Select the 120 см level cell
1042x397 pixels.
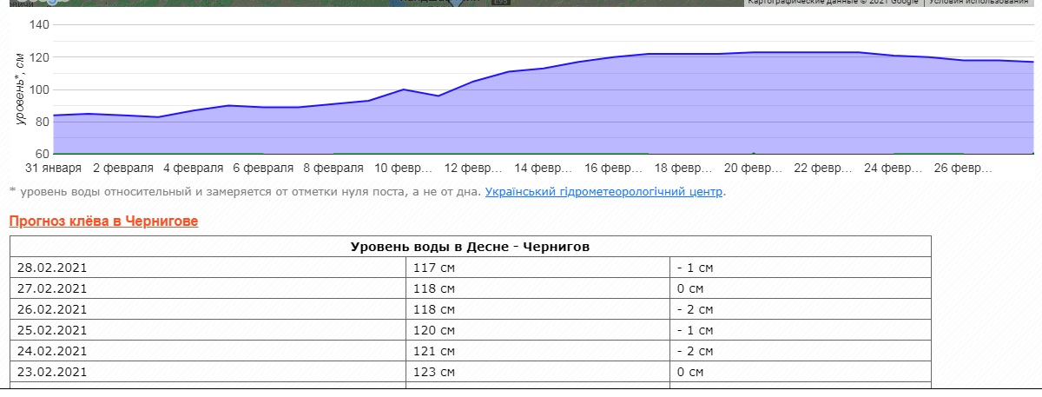click(x=434, y=330)
